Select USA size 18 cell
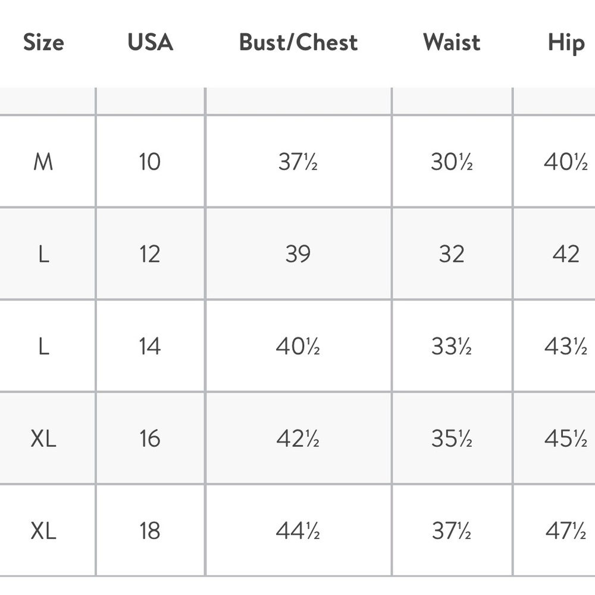This screenshot has width=595, height=595. coord(150,531)
